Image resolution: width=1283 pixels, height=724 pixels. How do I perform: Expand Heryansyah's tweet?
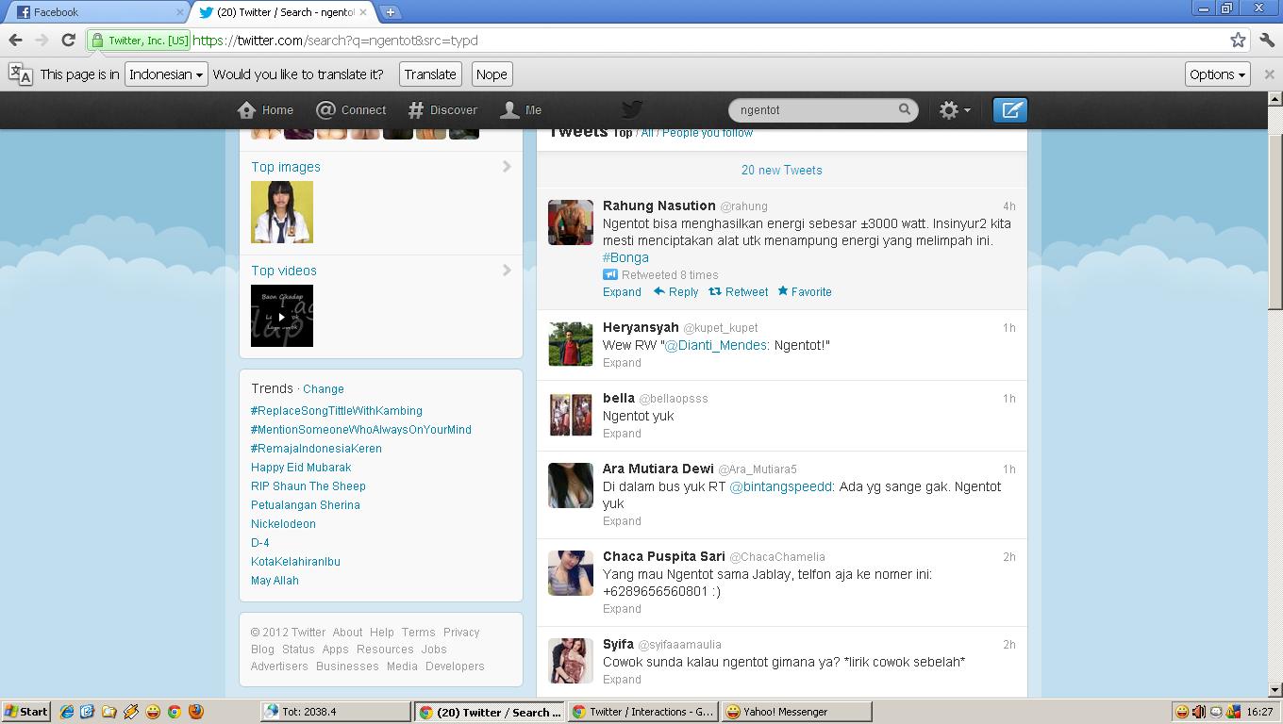(x=622, y=363)
